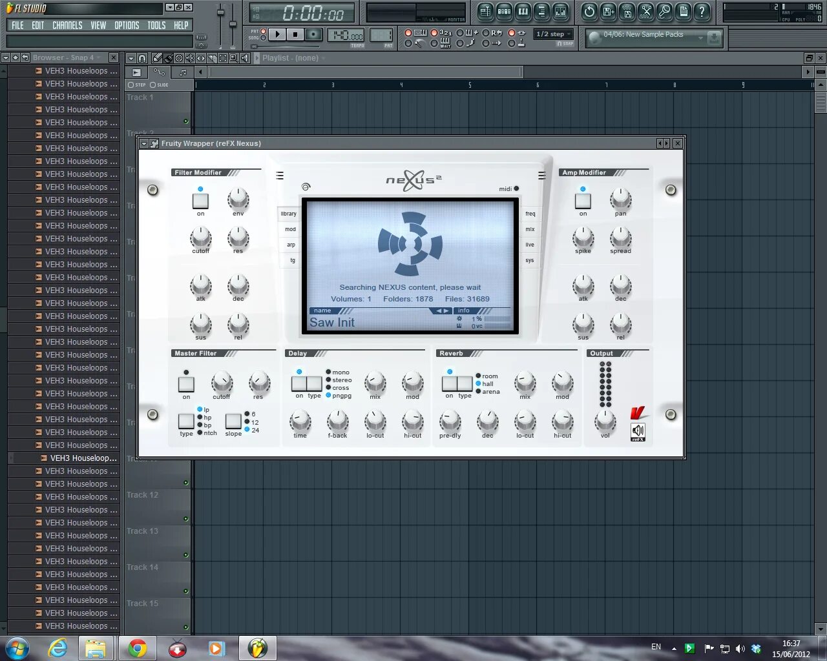Select the playlist Slide option

pyautogui.click(x=159, y=85)
